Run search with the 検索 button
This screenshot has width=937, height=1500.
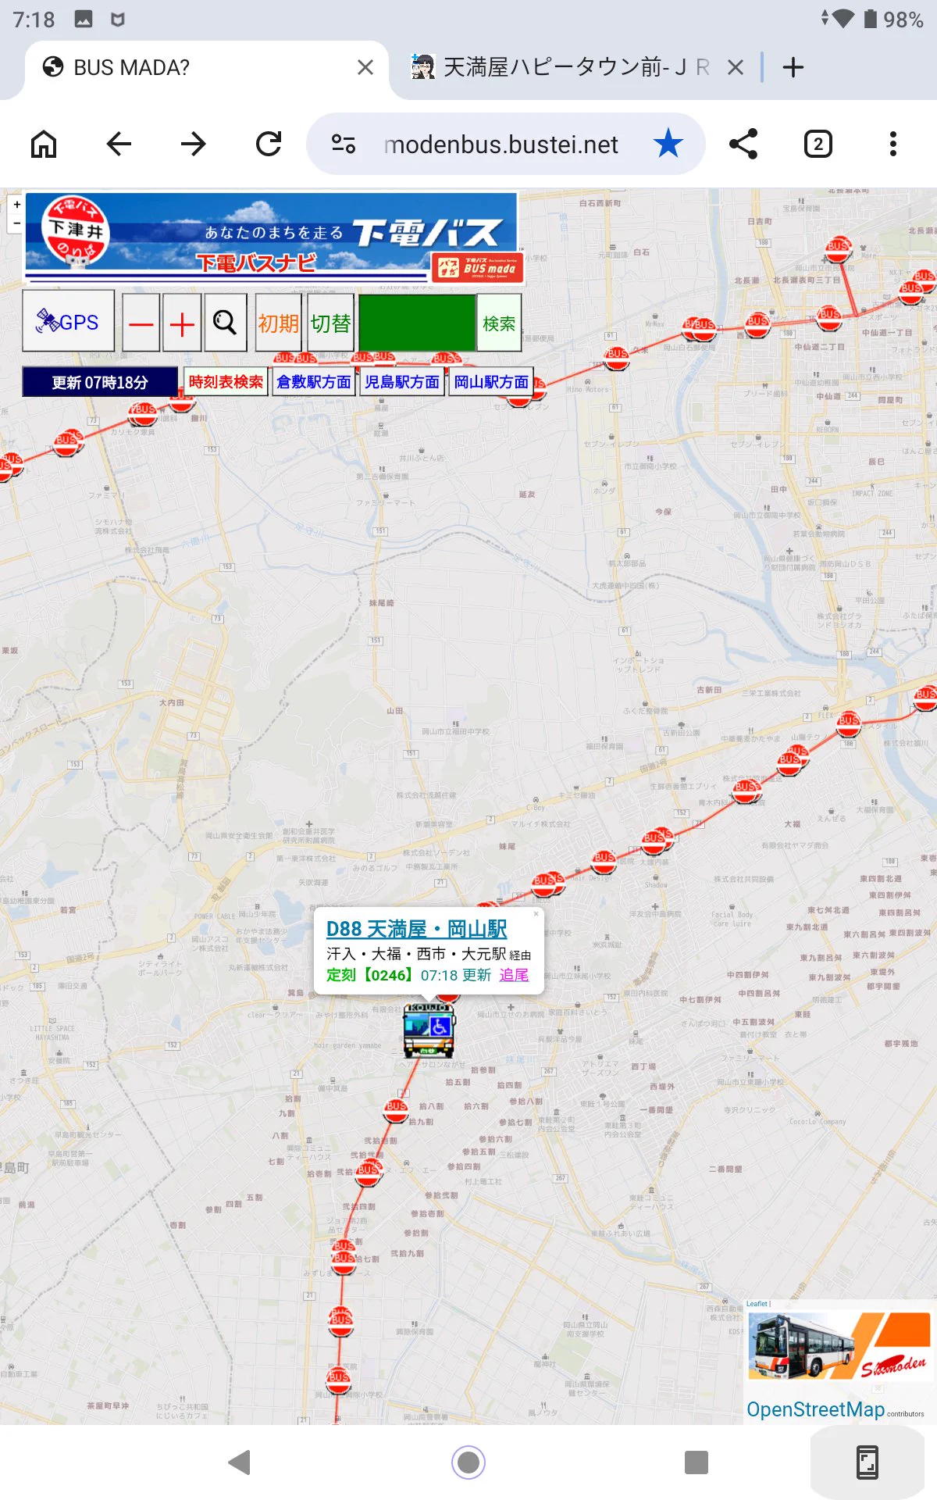point(499,323)
